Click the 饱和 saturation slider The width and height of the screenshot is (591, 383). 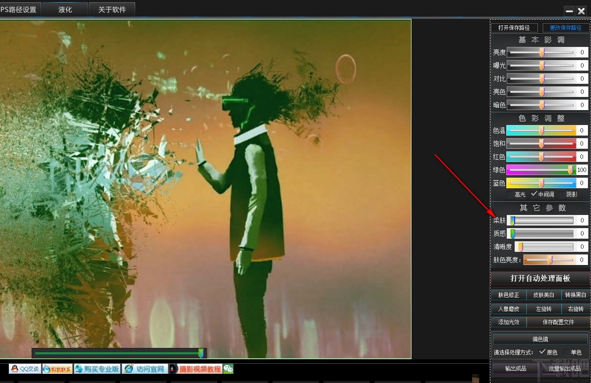[x=541, y=143]
